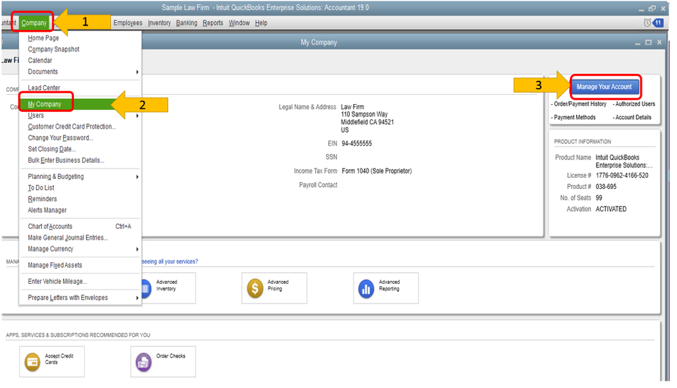
Task: Click Product number 038-695
Action: (607, 187)
